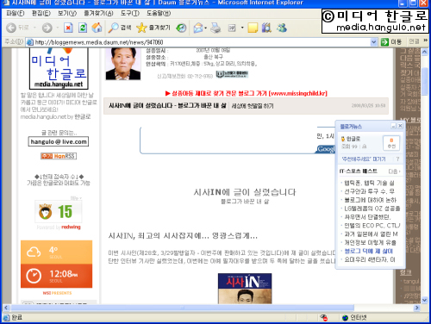This screenshot has height=324, width=431.
Task: Click the popup blocker status bar icon
Action: (x=324, y=317)
